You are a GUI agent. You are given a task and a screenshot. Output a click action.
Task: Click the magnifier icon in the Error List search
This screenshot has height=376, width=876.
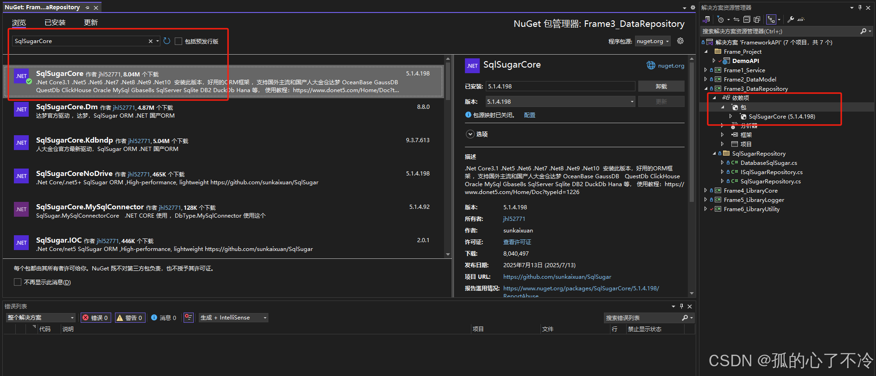tap(685, 318)
